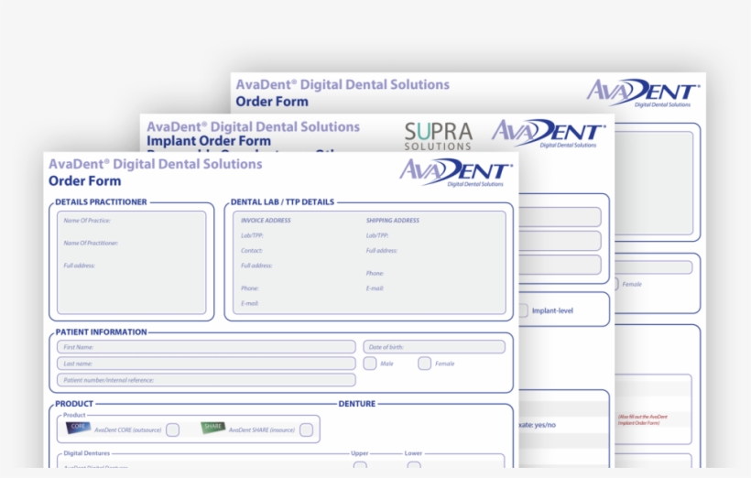This screenshot has width=751, height=478.
Task: Check the Female checkbox on front form
Action: (x=424, y=364)
